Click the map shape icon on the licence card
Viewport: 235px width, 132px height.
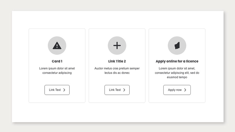point(177,46)
